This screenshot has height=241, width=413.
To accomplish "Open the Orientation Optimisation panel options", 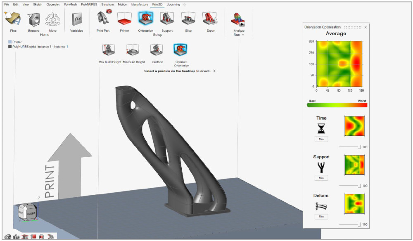I will [354, 27].
